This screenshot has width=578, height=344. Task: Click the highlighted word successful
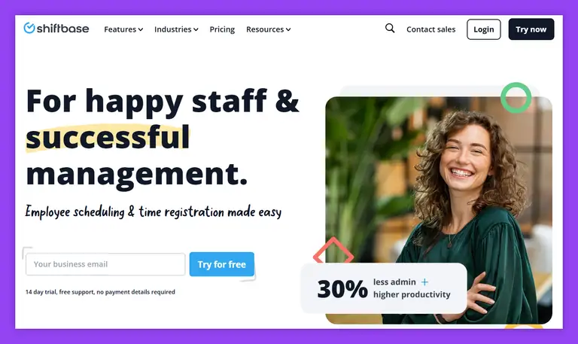tap(108, 137)
